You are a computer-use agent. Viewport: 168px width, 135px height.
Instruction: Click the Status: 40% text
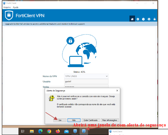coord(79,72)
